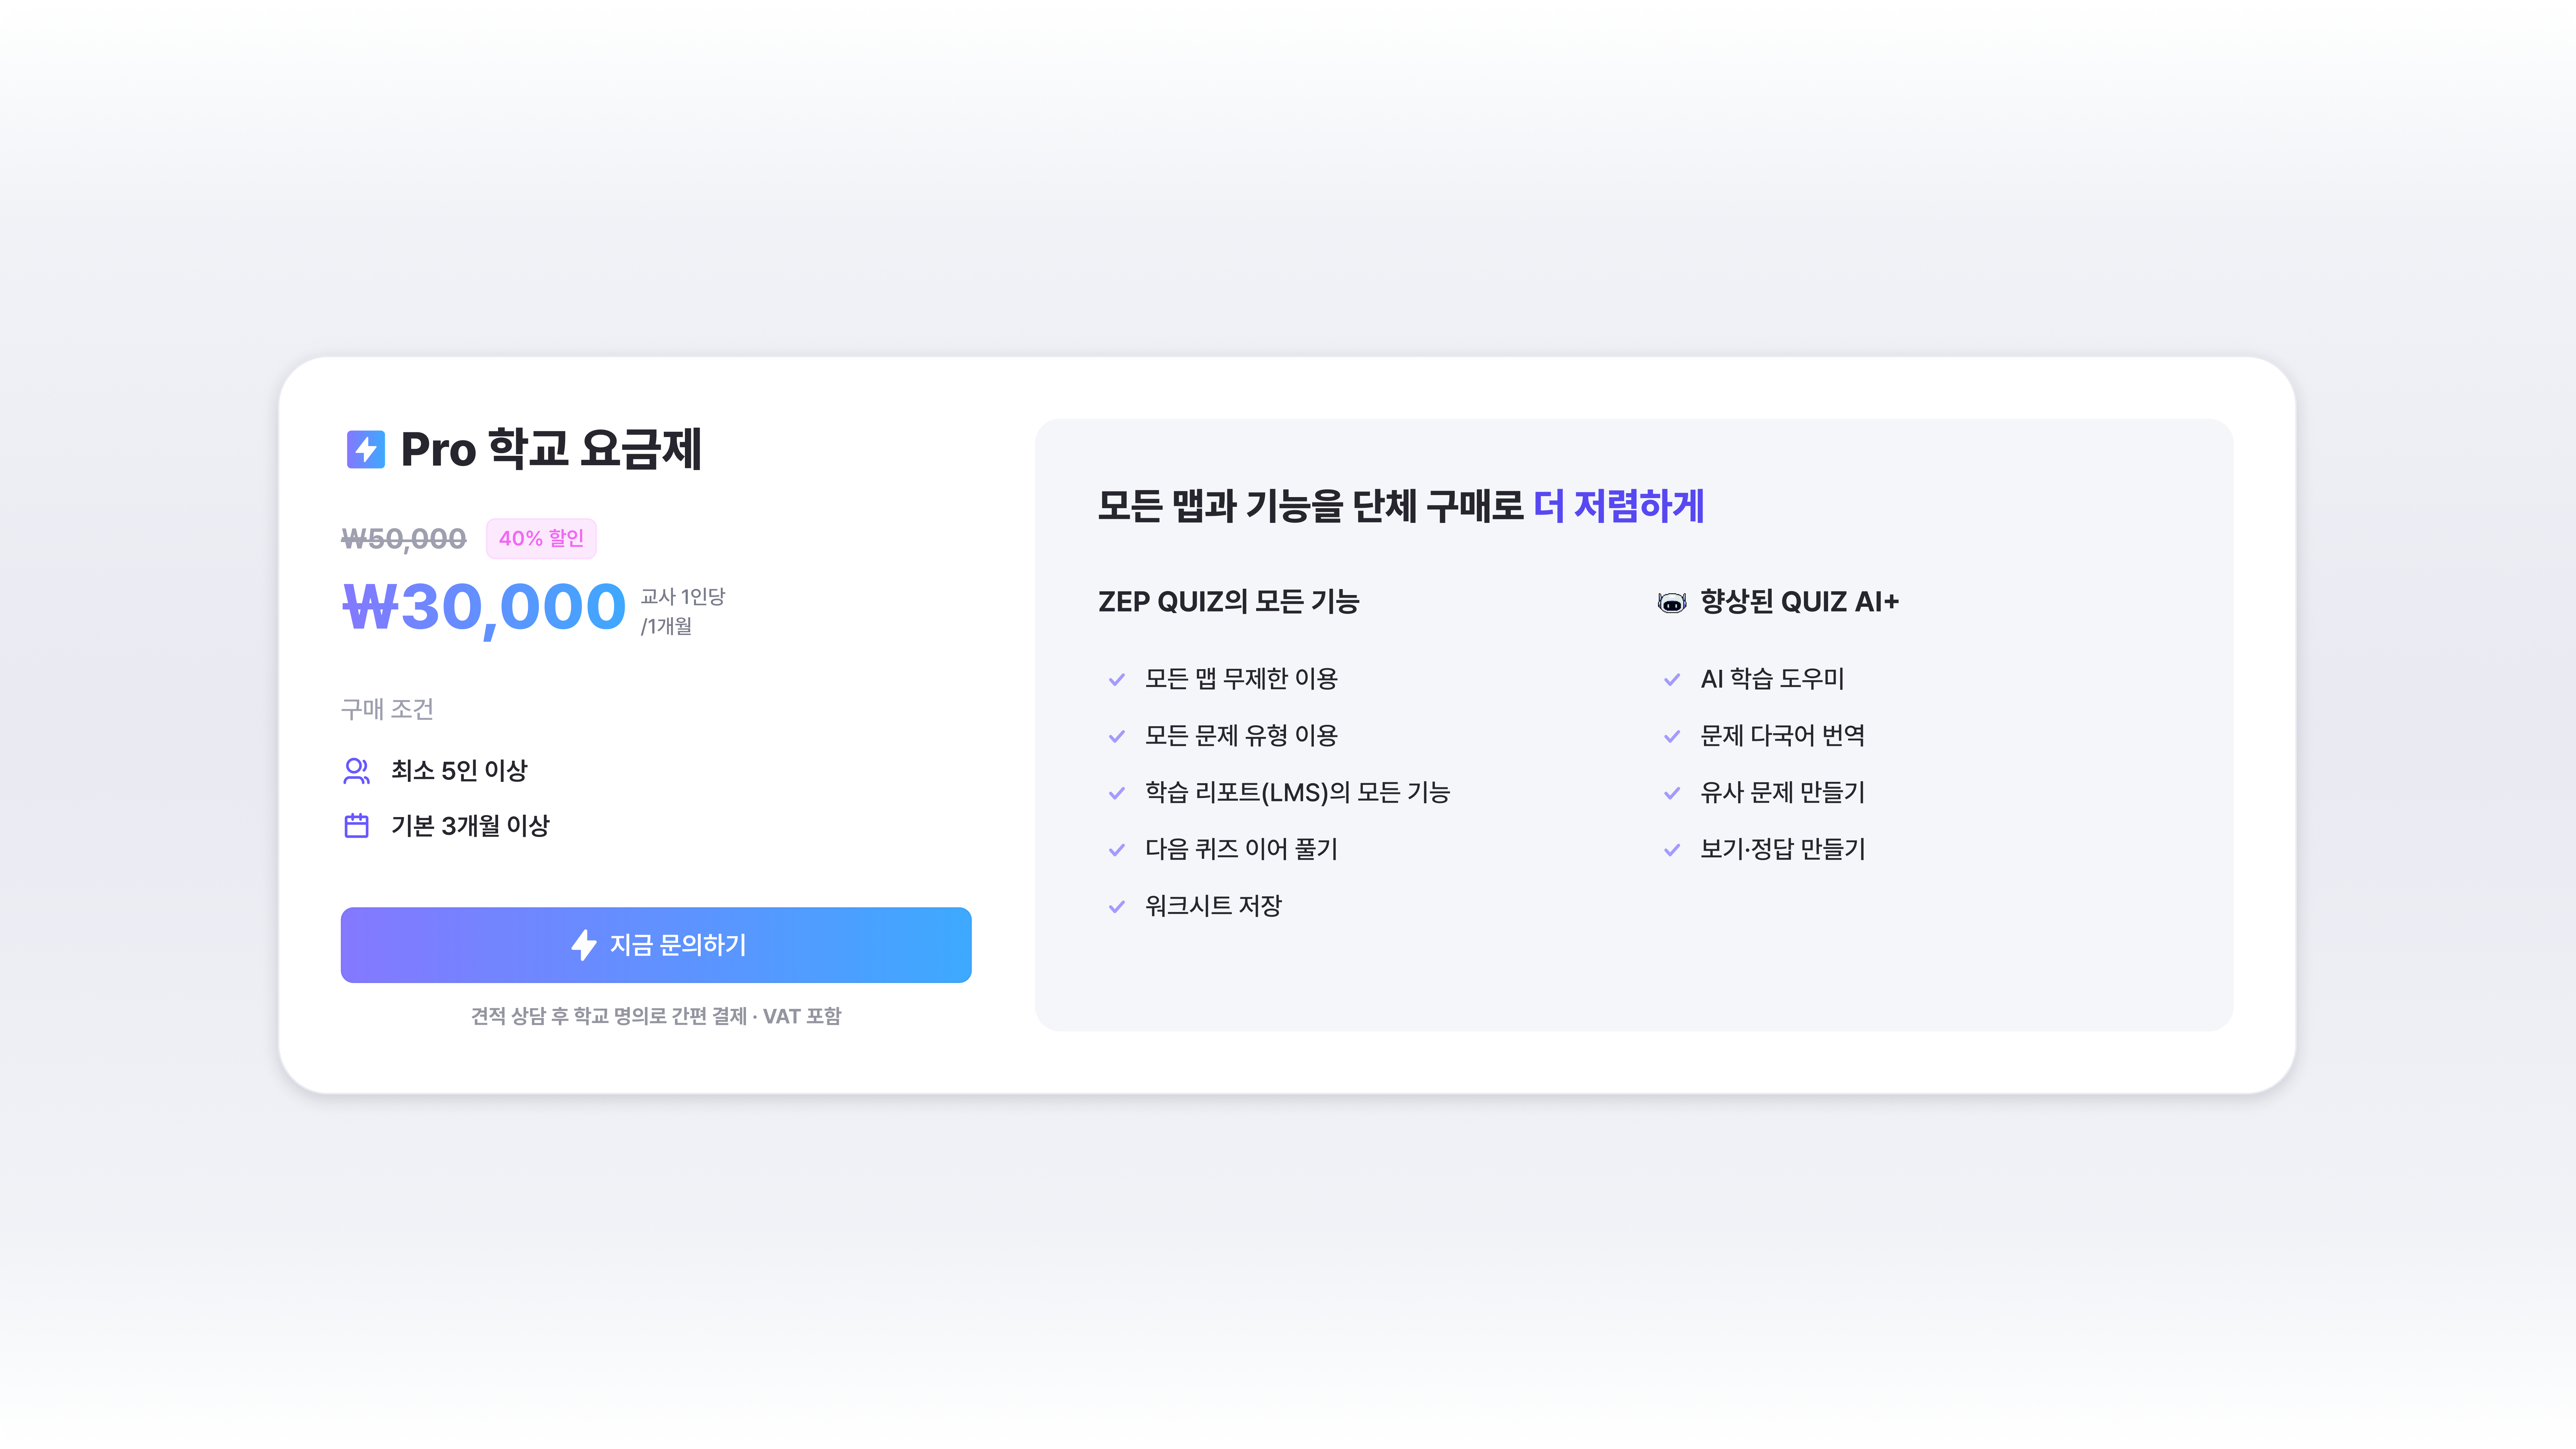Select the 다음 퀴즈 이어 풀기 item
2576x1449 pixels.
pyautogui.click(x=1241, y=849)
